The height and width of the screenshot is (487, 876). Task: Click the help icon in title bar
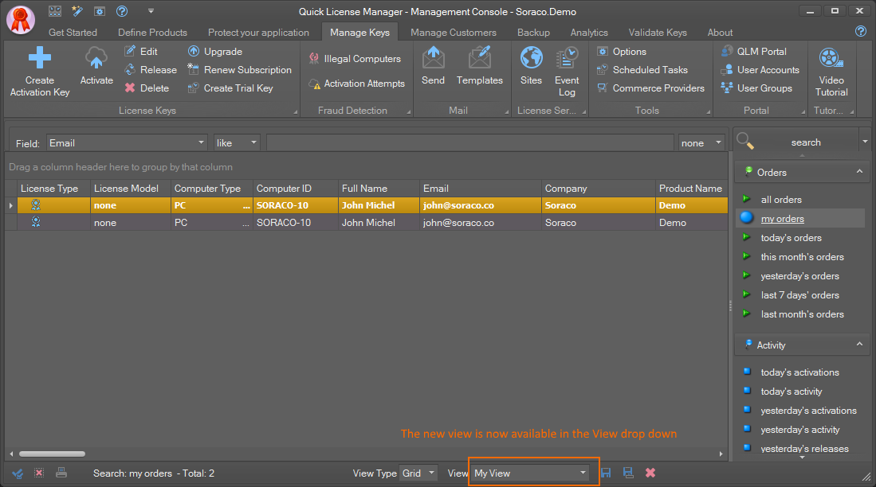click(122, 11)
